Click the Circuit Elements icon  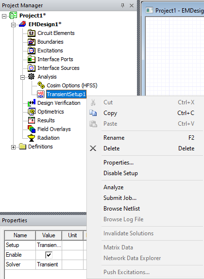tap(32, 33)
